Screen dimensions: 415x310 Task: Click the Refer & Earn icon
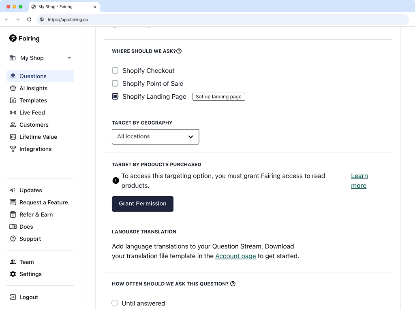(13, 214)
